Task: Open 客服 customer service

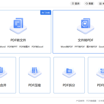Action: (89, 4)
